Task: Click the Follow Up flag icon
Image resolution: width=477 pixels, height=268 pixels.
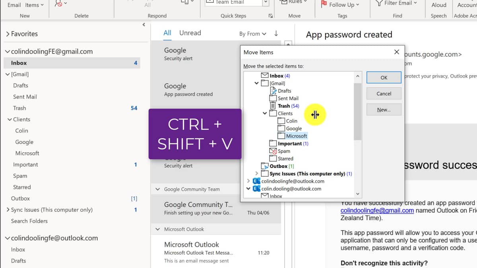Action: 324,4
